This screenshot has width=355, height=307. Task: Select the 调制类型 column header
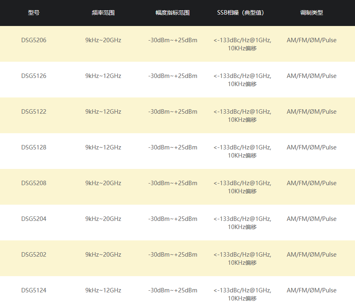pos(311,13)
